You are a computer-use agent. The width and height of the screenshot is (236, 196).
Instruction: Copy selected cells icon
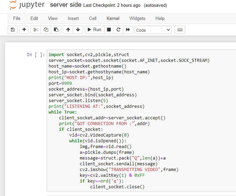click(x=46, y=30)
